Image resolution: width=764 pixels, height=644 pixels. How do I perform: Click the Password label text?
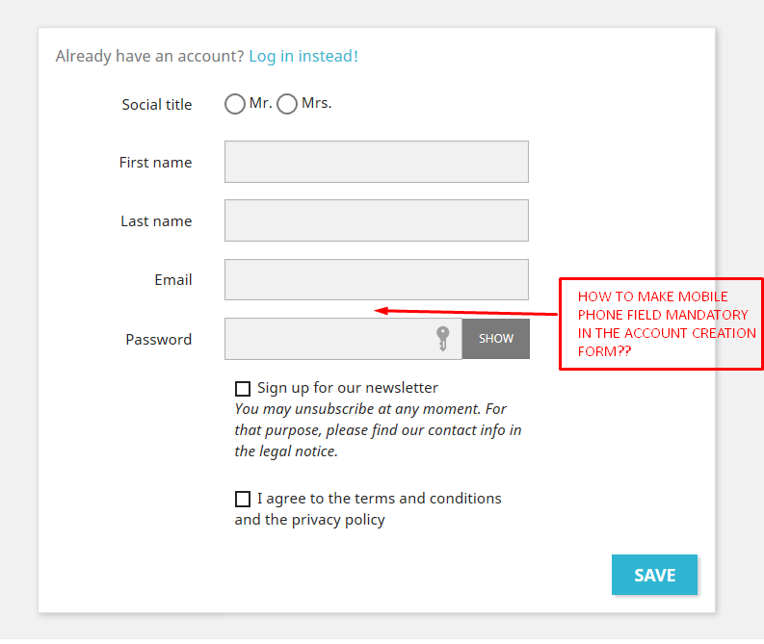tap(159, 340)
